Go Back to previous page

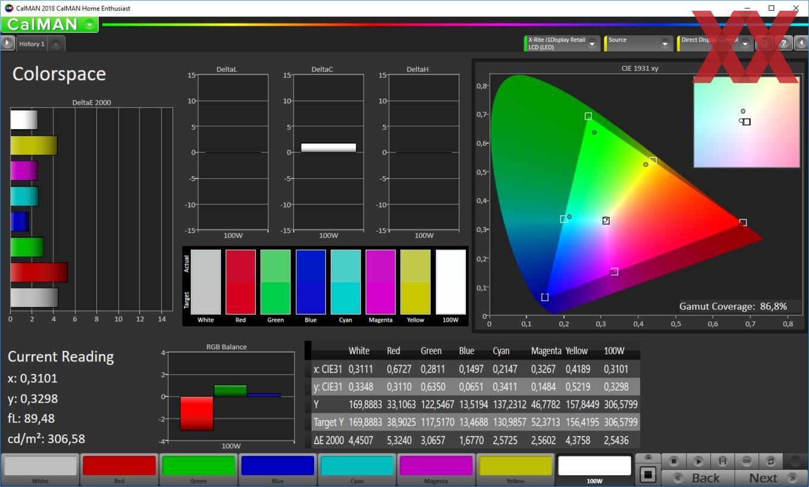click(x=697, y=477)
